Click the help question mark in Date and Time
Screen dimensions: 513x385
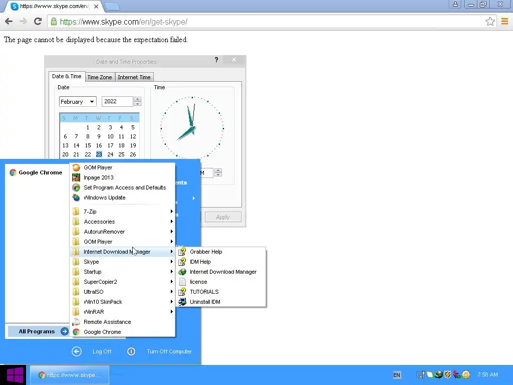pyautogui.click(x=216, y=60)
